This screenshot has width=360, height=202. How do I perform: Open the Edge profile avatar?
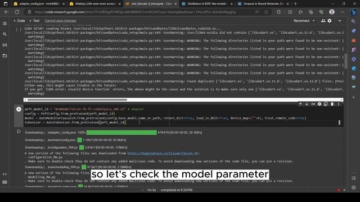point(332,12)
